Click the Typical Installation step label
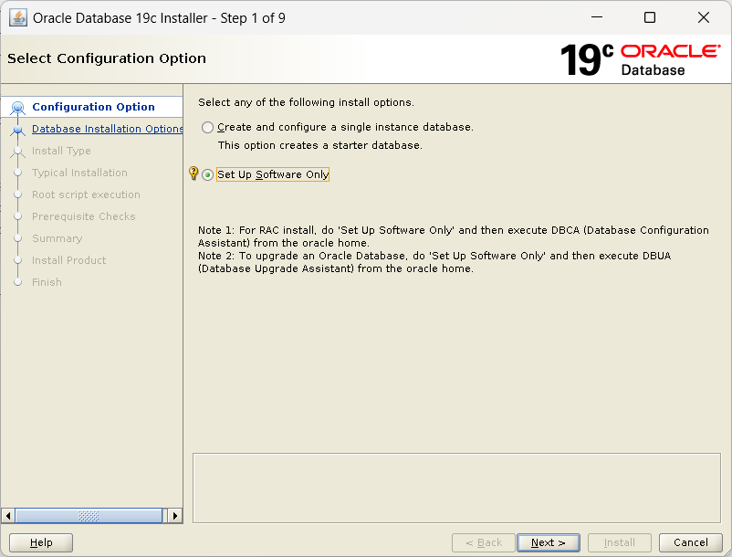This screenshot has width=732, height=557. click(x=79, y=173)
